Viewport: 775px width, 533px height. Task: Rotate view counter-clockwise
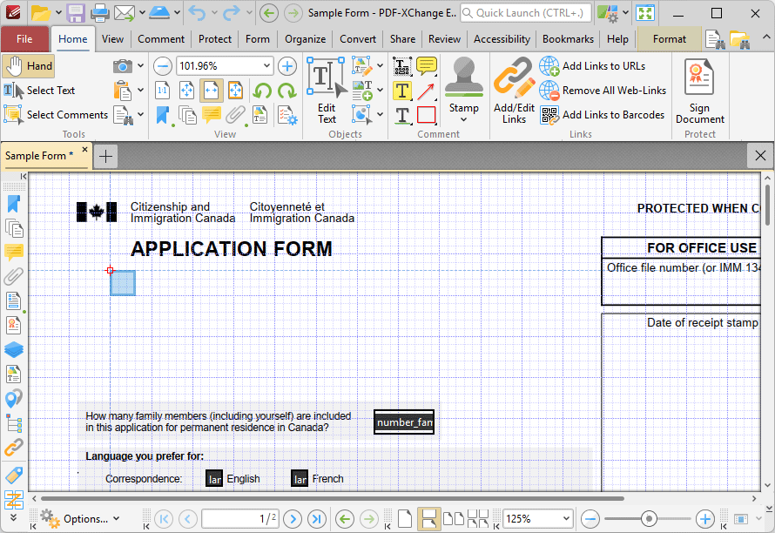coord(262,91)
